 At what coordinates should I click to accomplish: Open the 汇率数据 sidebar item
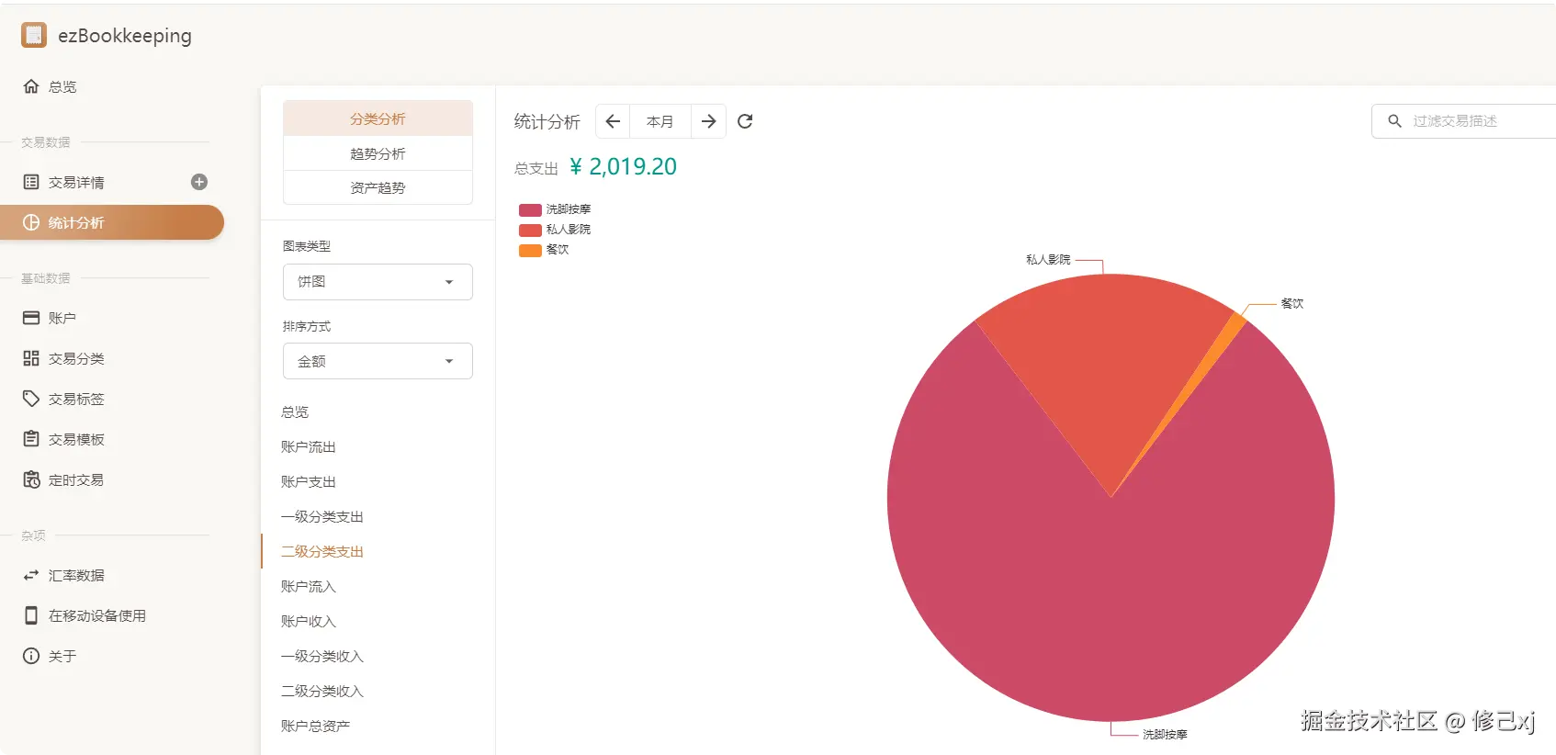(x=112, y=575)
